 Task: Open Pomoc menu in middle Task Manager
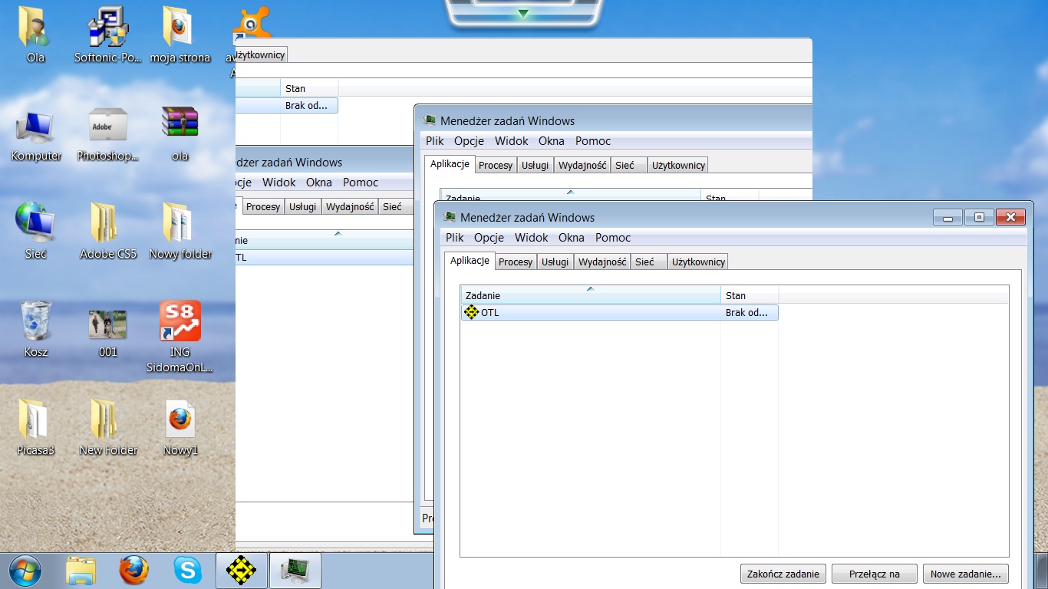[593, 141]
